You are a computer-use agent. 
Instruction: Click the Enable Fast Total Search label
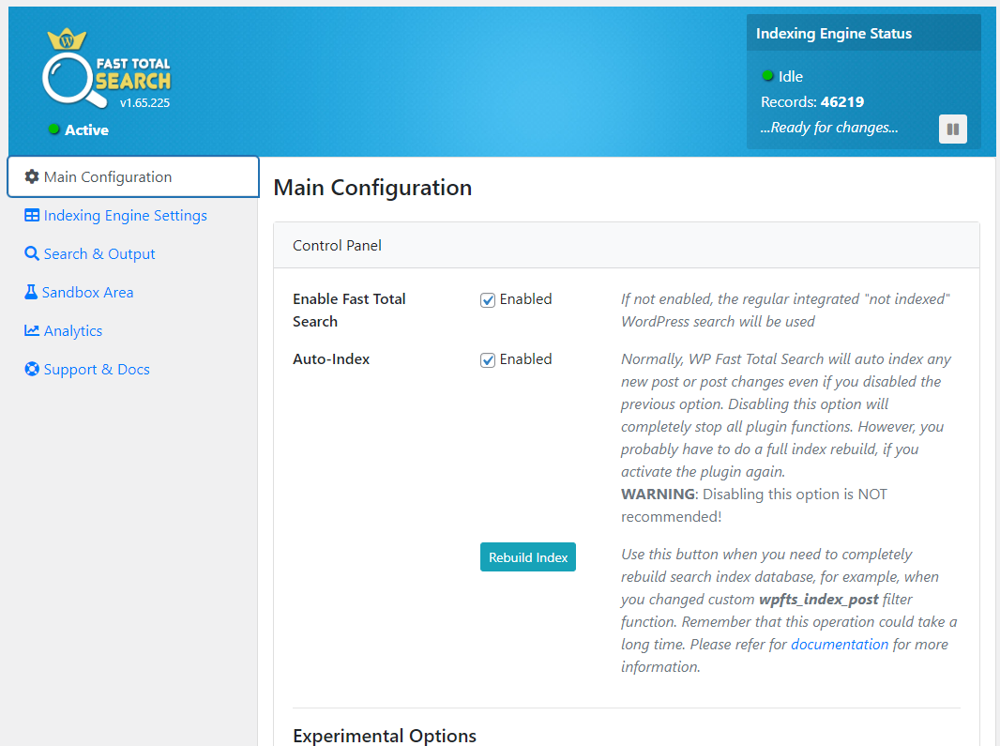click(350, 311)
